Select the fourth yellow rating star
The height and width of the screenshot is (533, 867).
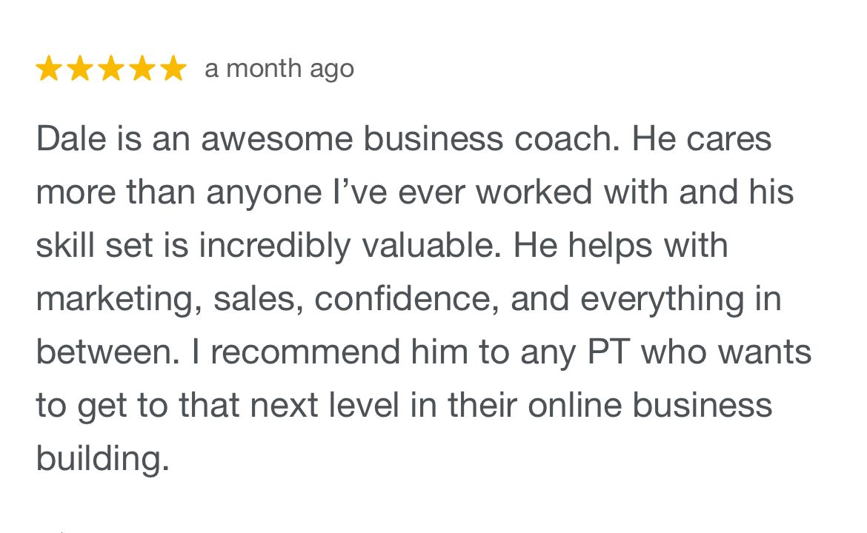pyautogui.click(x=143, y=69)
